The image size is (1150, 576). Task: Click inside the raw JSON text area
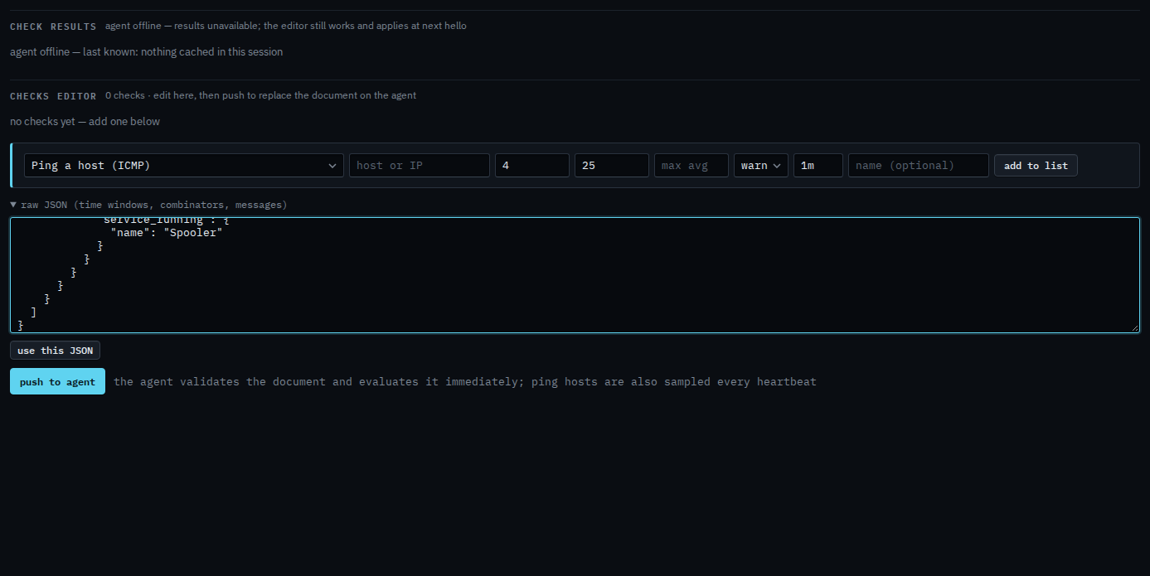[575, 275]
